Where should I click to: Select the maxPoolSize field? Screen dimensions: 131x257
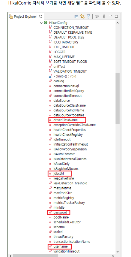(63, 193)
